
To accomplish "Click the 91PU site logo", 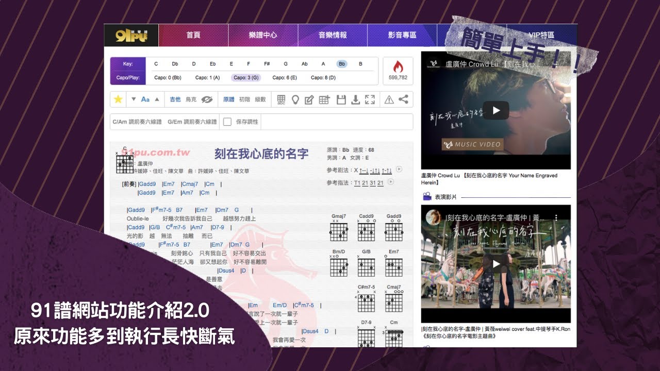I will (131, 36).
